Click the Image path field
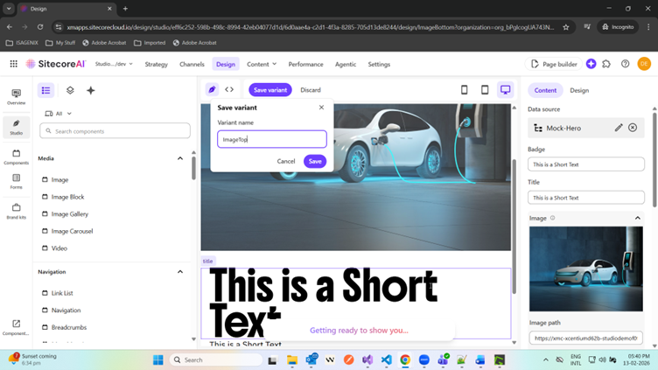This screenshot has height=370, width=658. (586, 338)
